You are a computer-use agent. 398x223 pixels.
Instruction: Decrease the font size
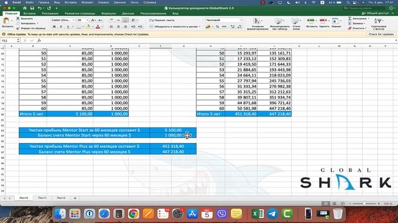[x=100, y=20]
